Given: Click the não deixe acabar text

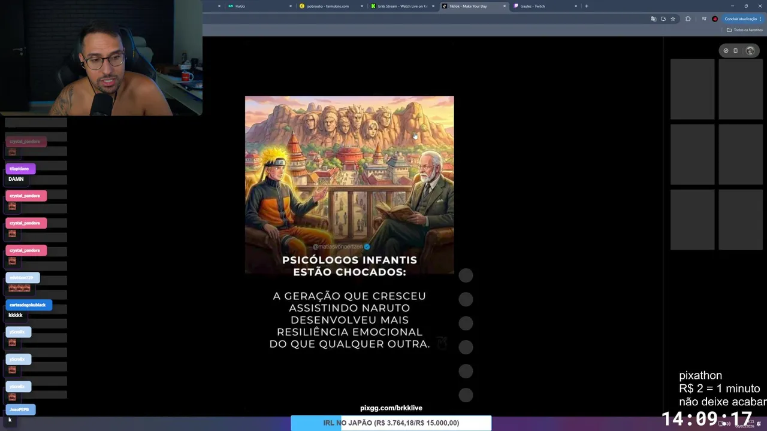Looking at the screenshot, I should (723, 402).
